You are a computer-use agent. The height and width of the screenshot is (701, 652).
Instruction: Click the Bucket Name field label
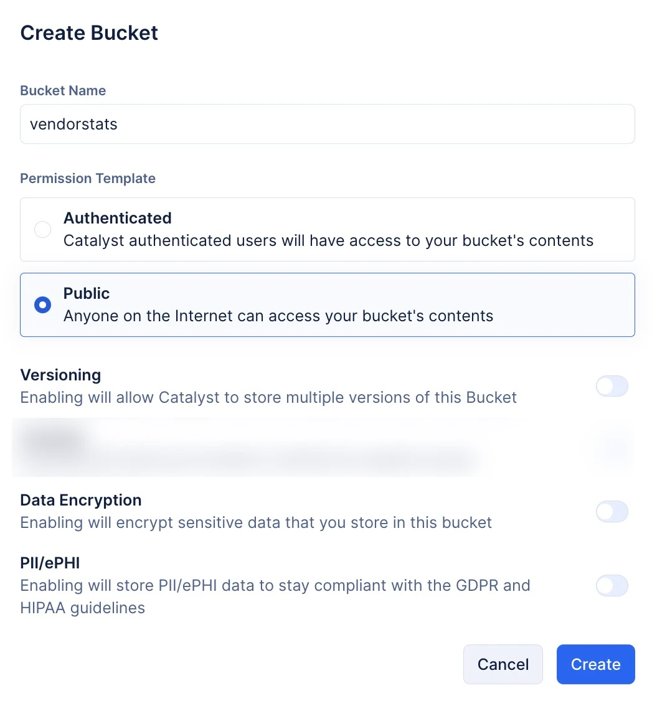pos(63,90)
